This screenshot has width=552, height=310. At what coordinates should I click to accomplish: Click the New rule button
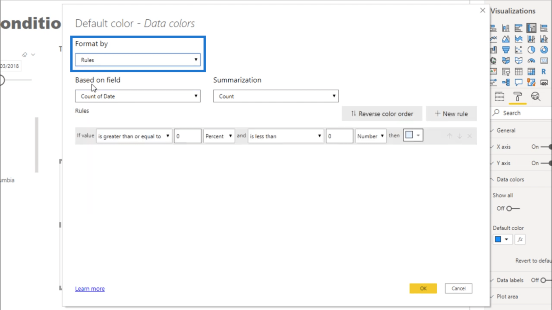click(451, 114)
